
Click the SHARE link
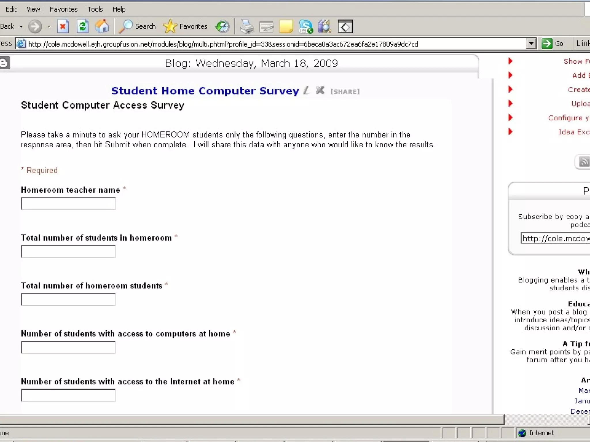click(x=345, y=92)
